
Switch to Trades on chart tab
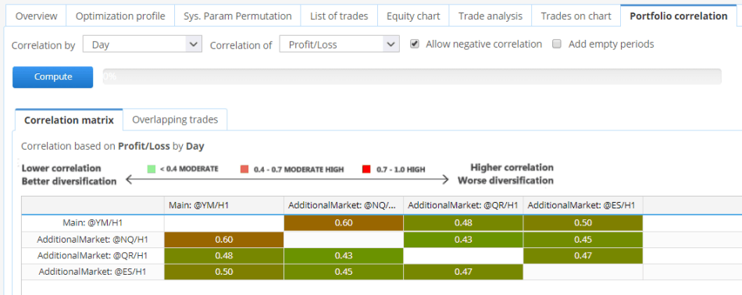point(576,16)
